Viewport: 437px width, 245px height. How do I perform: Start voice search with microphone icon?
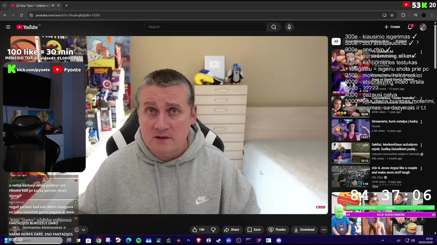[x=289, y=27]
